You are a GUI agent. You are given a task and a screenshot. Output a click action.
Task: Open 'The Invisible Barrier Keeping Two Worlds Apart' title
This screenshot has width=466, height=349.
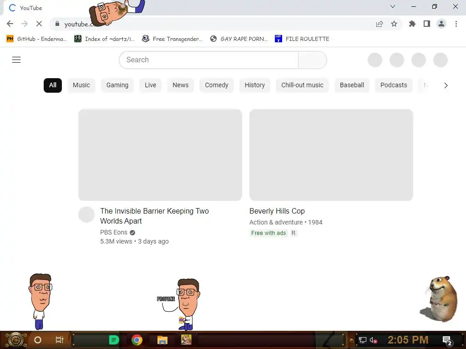point(155,216)
